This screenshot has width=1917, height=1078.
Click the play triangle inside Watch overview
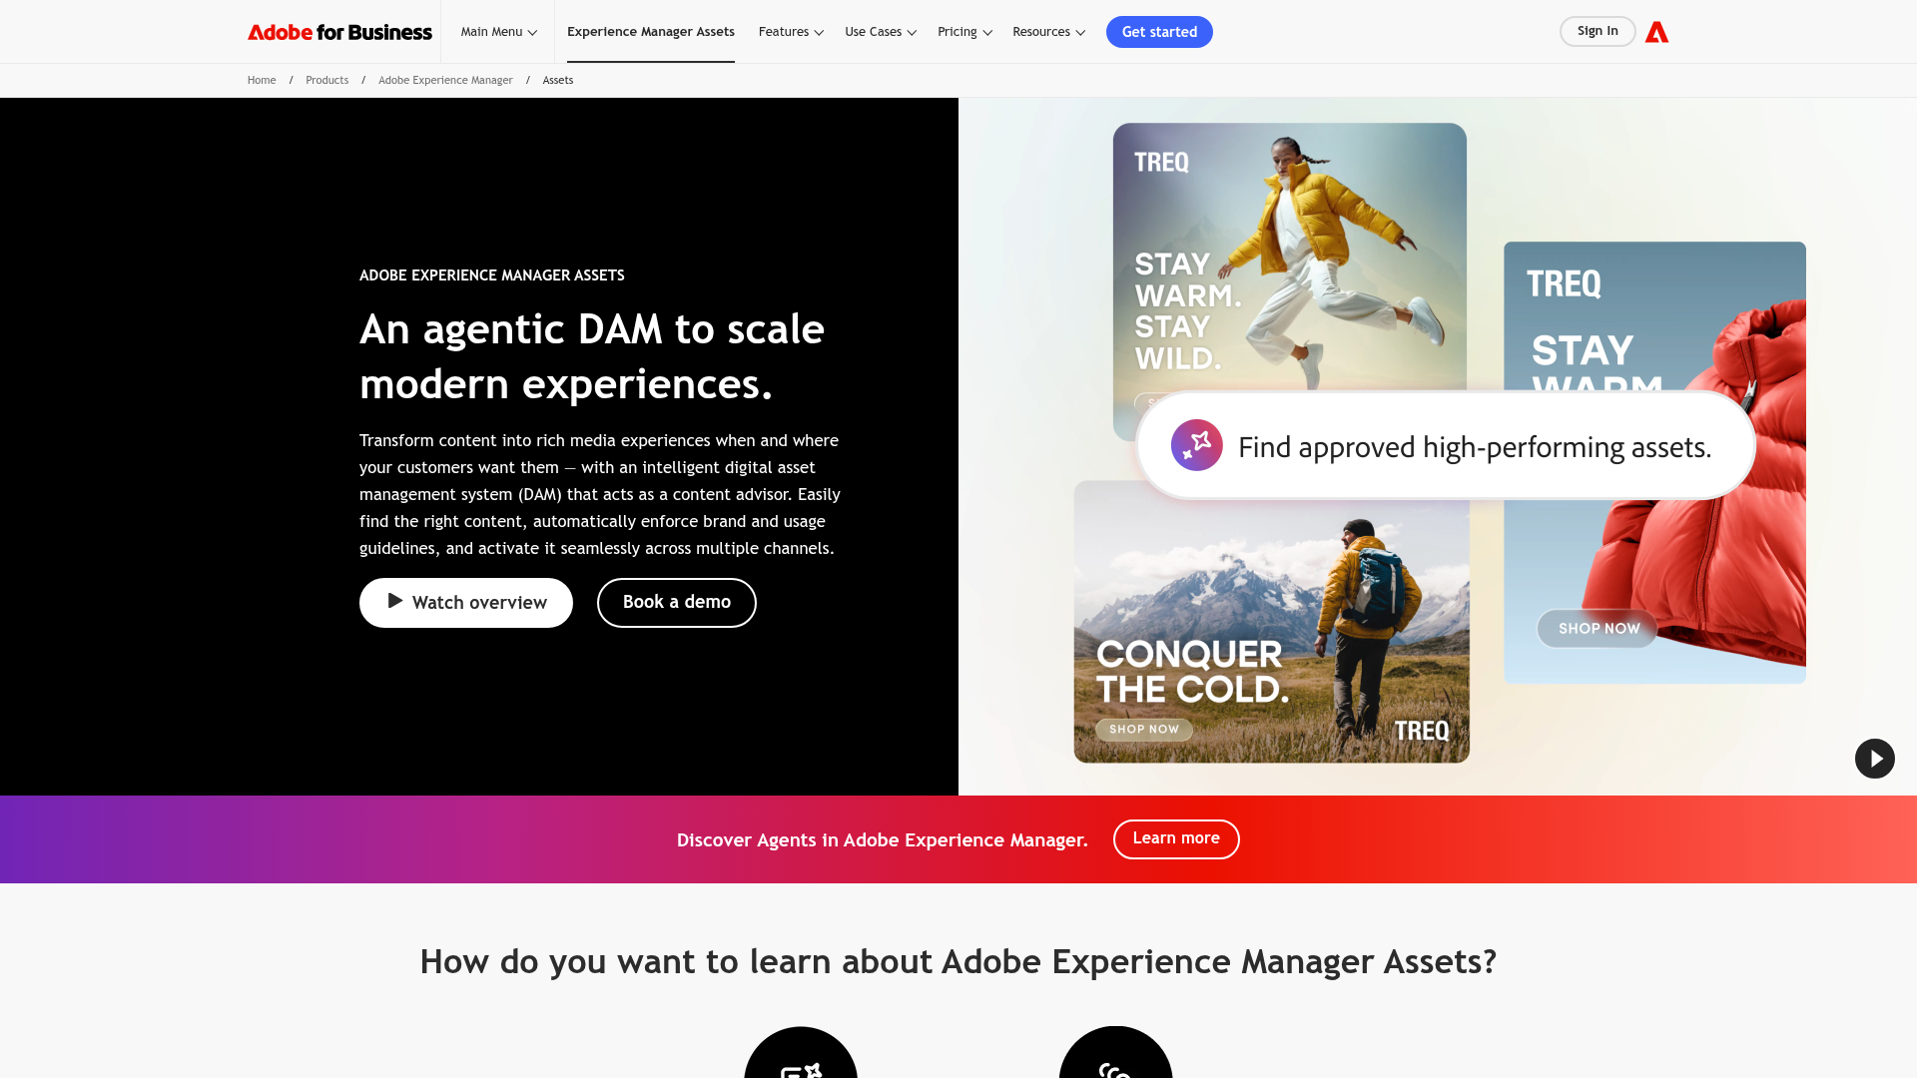pyautogui.click(x=395, y=601)
